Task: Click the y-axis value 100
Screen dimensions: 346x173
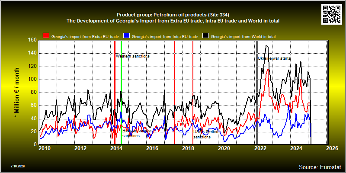Action: (x=32, y=80)
